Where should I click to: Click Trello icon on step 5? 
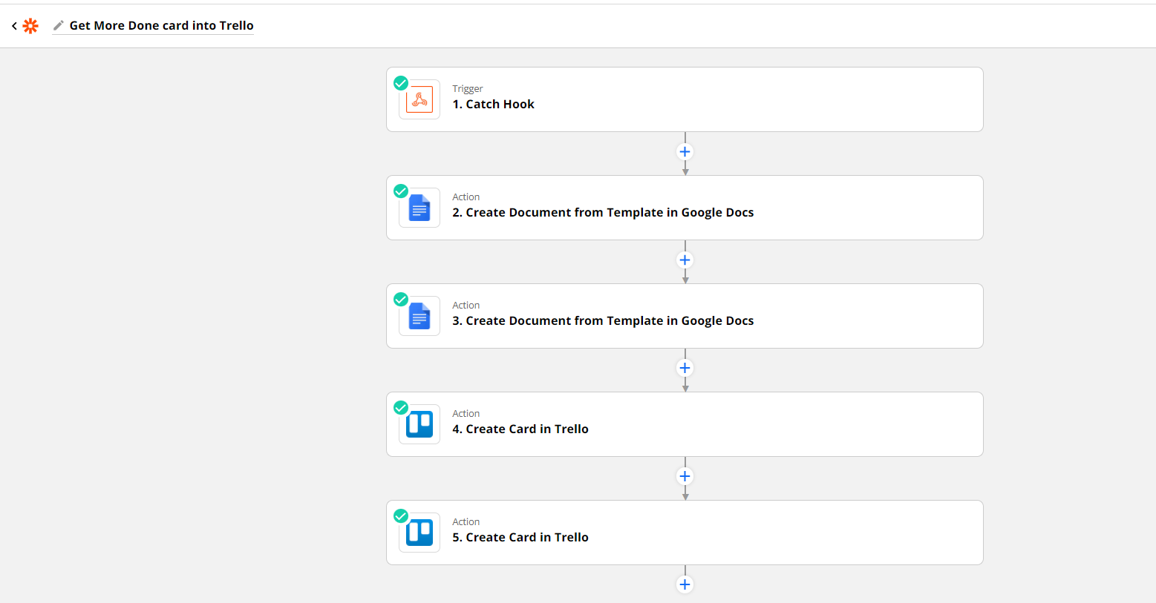(419, 533)
